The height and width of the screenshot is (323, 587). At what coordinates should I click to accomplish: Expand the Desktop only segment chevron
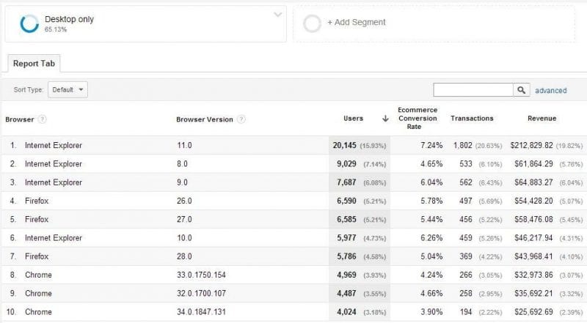click(x=278, y=15)
